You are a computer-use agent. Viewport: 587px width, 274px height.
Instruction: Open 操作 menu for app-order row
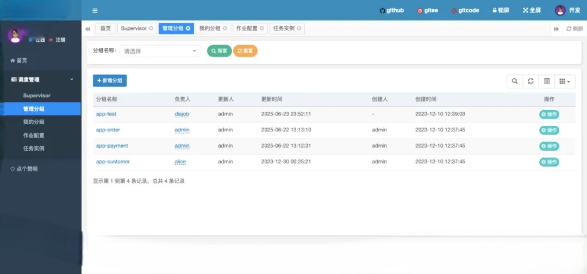point(549,130)
